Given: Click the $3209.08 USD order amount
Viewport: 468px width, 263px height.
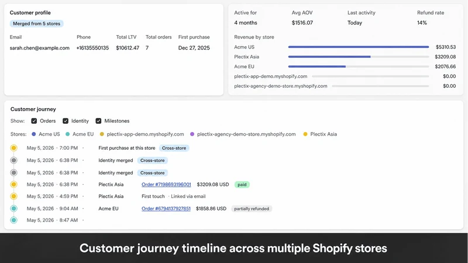Looking at the screenshot, I should pyautogui.click(x=213, y=184).
